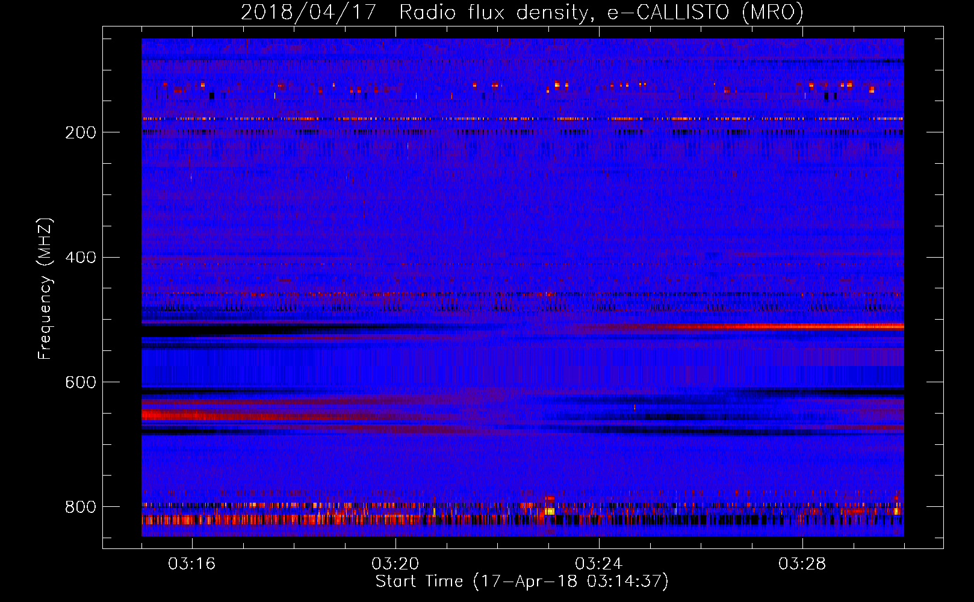974x602 pixels.
Task: Click the yellow burst near 800 MHz
Action: pyautogui.click(x=549, y=511)
